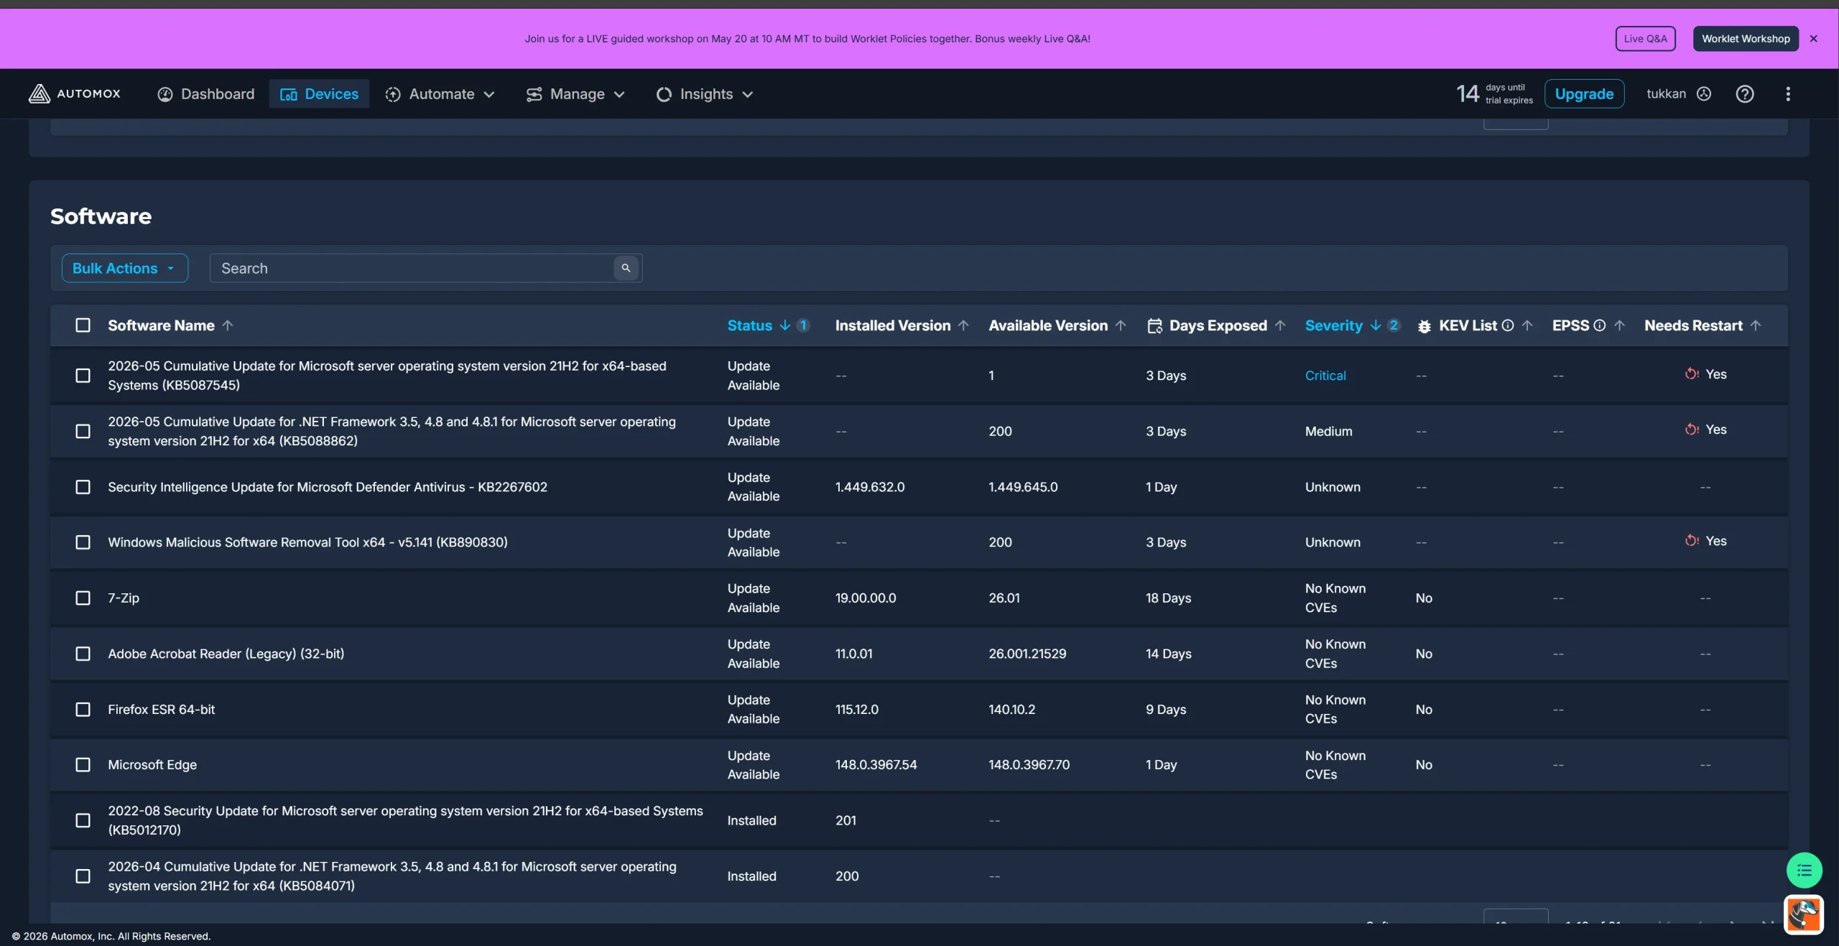This screenshot has width=1839, height=946.
Task: Click restart icon for KB5087545 row
Action: click(x=1692, y=374)
